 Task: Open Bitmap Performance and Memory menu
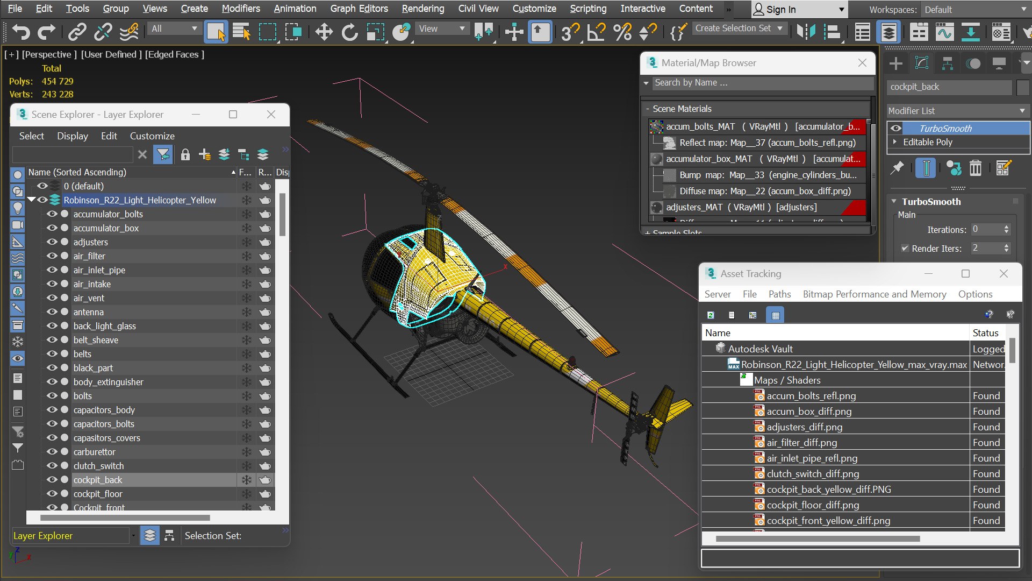click(875, 294)
